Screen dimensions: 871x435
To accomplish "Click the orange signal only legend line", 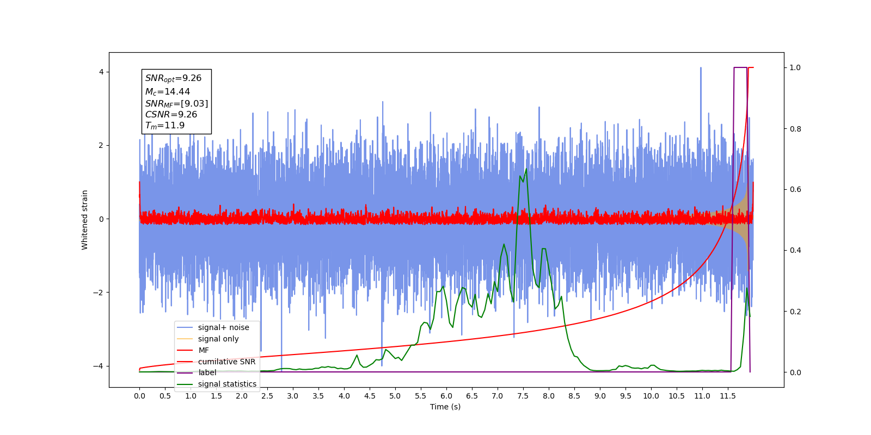I will point(185,339).
